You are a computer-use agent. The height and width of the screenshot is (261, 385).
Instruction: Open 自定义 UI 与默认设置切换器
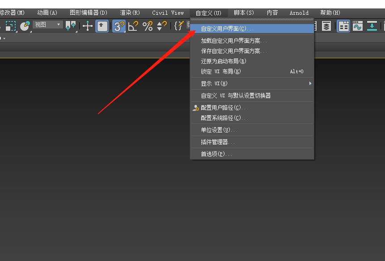252,95
